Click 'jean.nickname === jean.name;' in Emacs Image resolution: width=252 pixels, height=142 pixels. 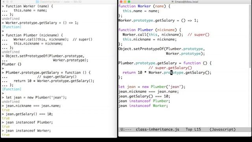point(148,92)
